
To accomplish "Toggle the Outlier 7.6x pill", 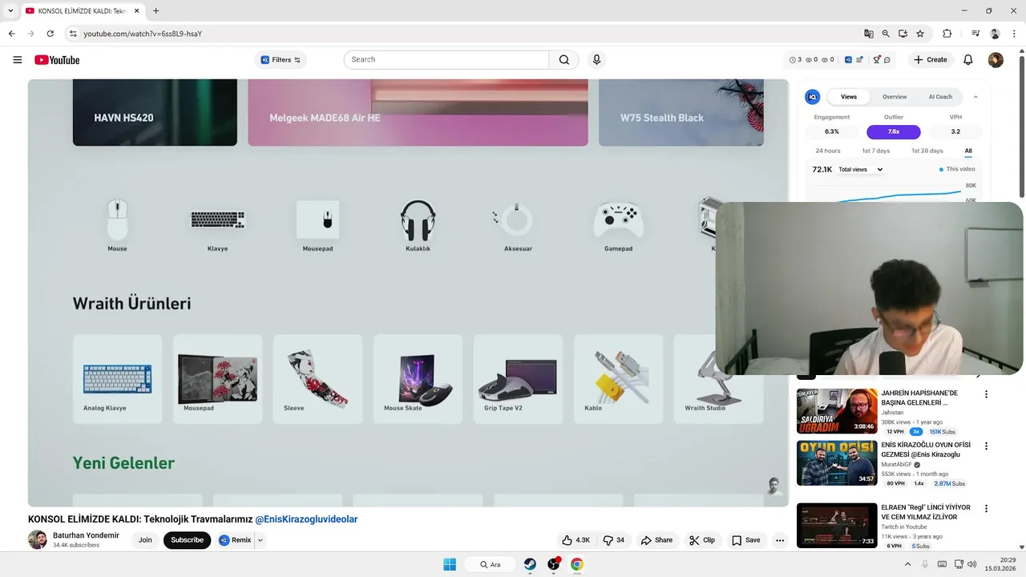I will point(894,131).
